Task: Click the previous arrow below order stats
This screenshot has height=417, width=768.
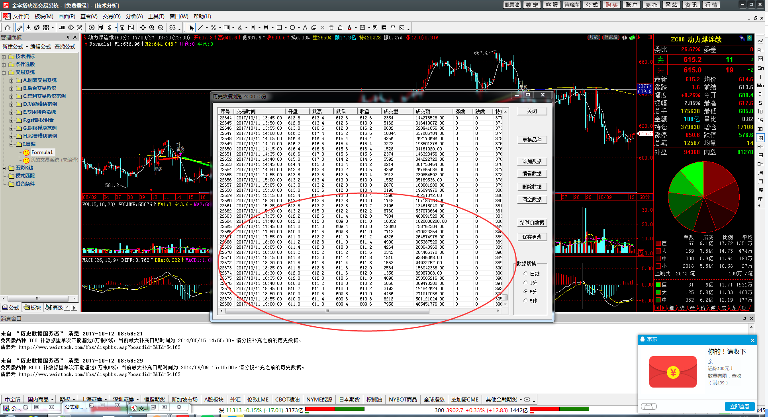Action: coord(658,308)
